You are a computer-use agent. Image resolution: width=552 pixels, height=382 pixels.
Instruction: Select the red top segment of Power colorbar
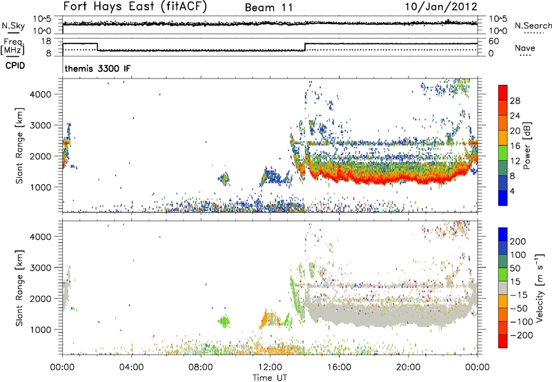(x=503, y=93)
